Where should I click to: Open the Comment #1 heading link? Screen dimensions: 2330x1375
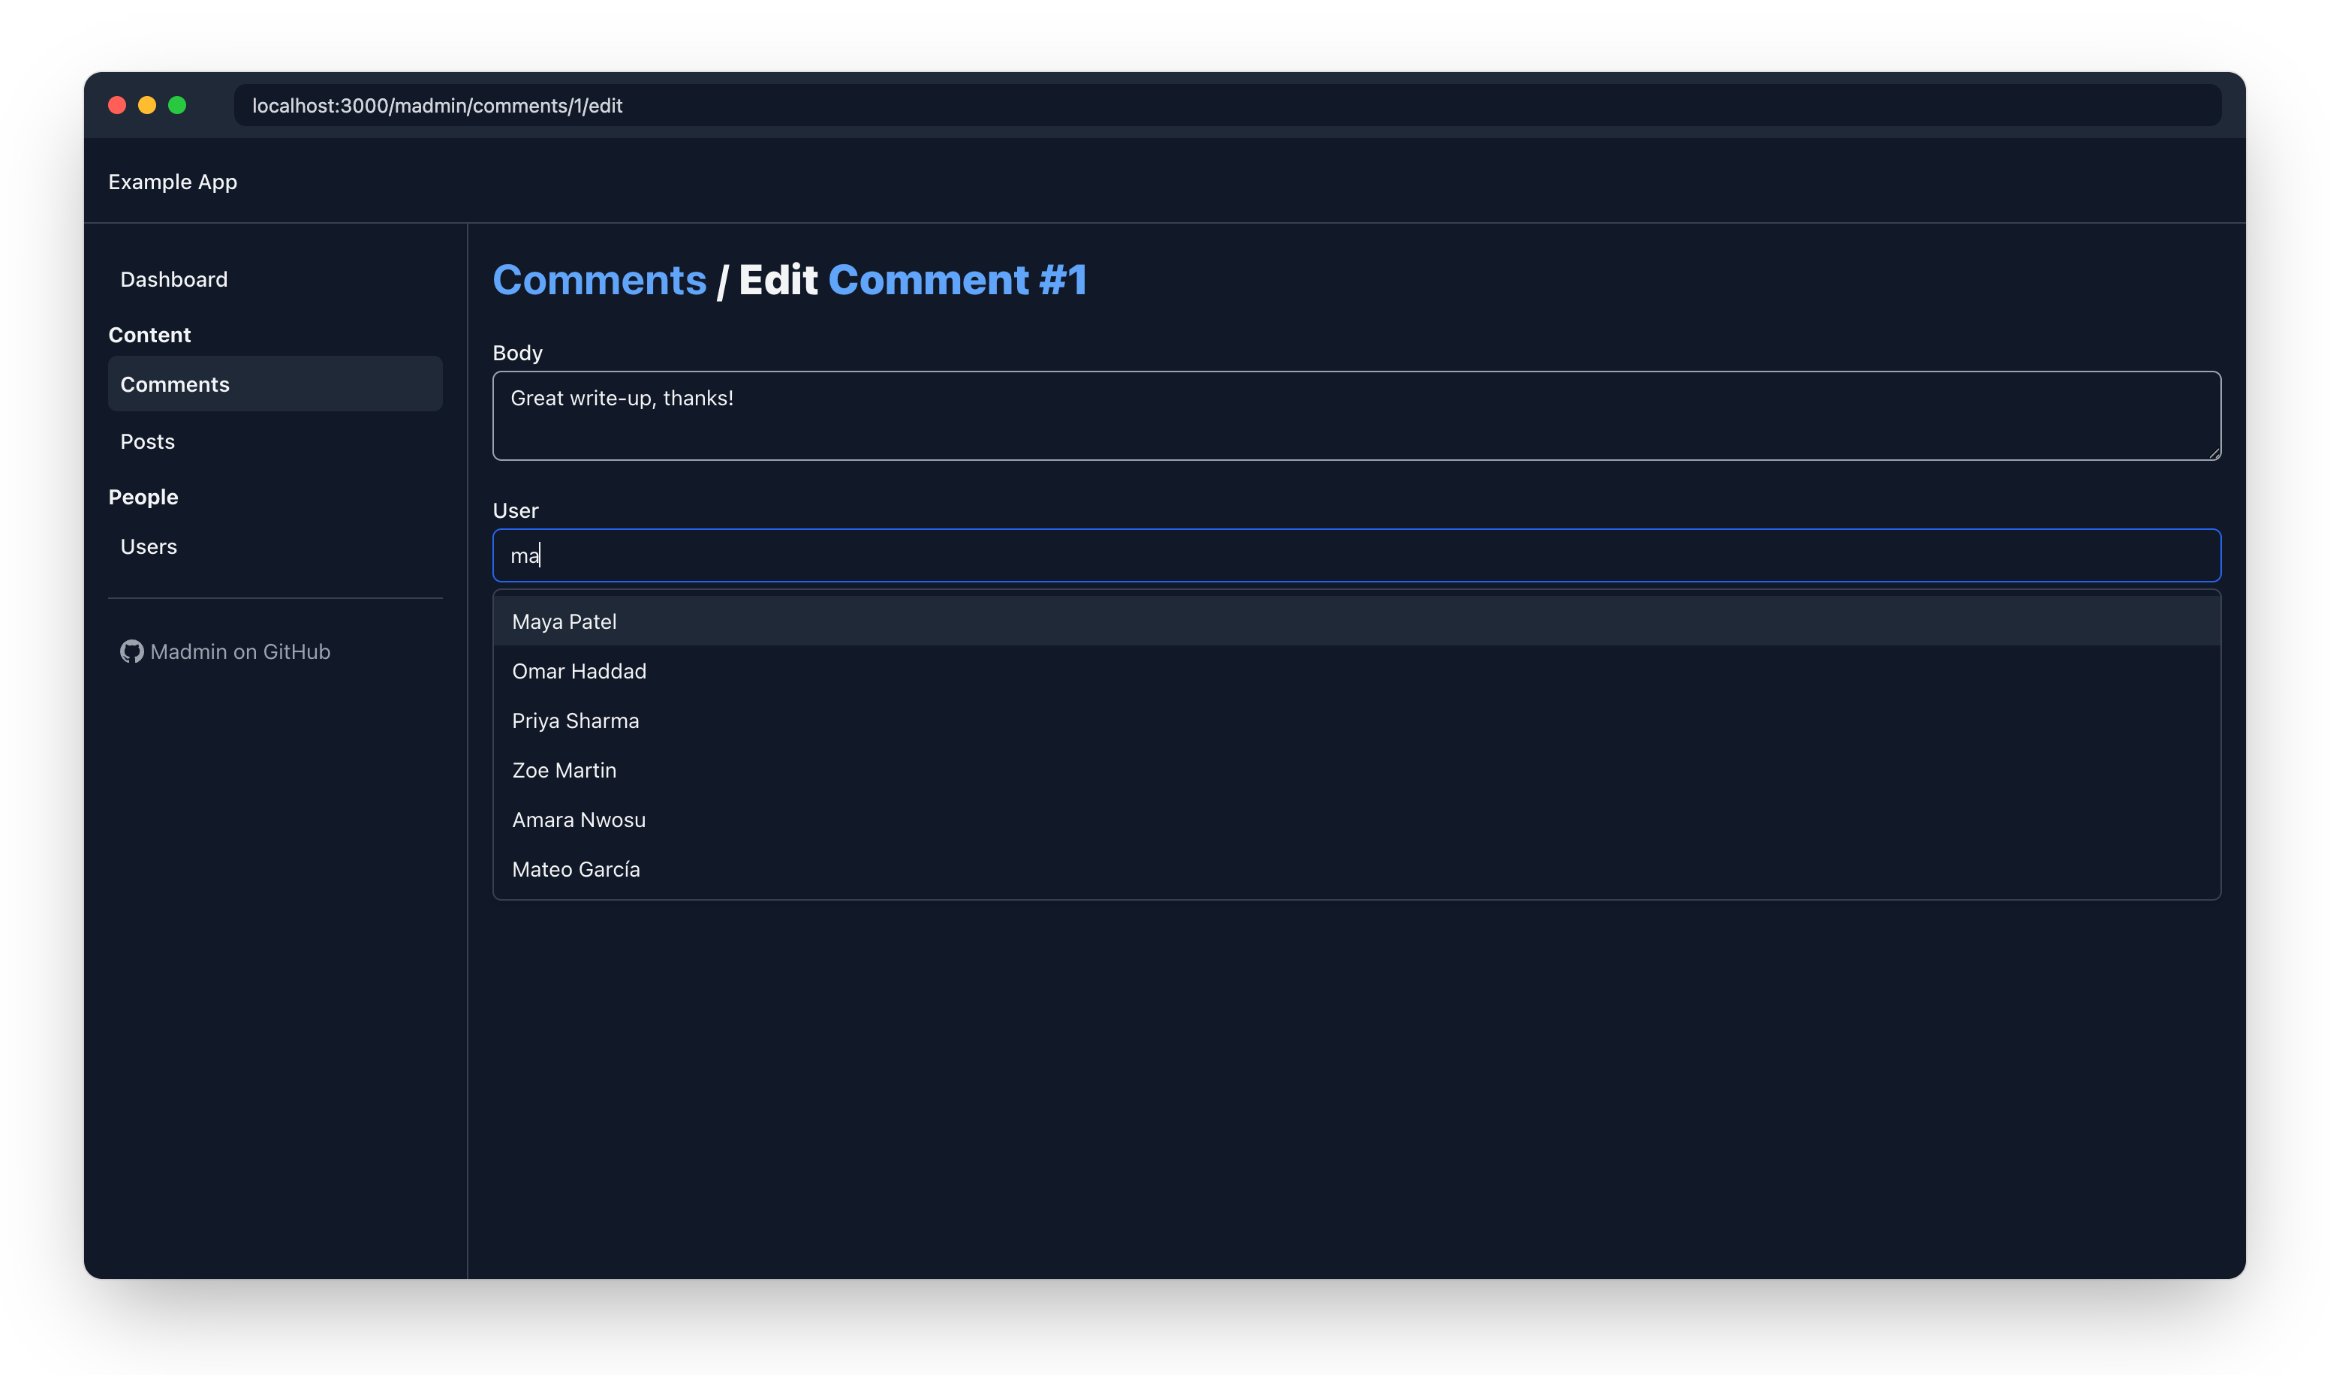957,279
